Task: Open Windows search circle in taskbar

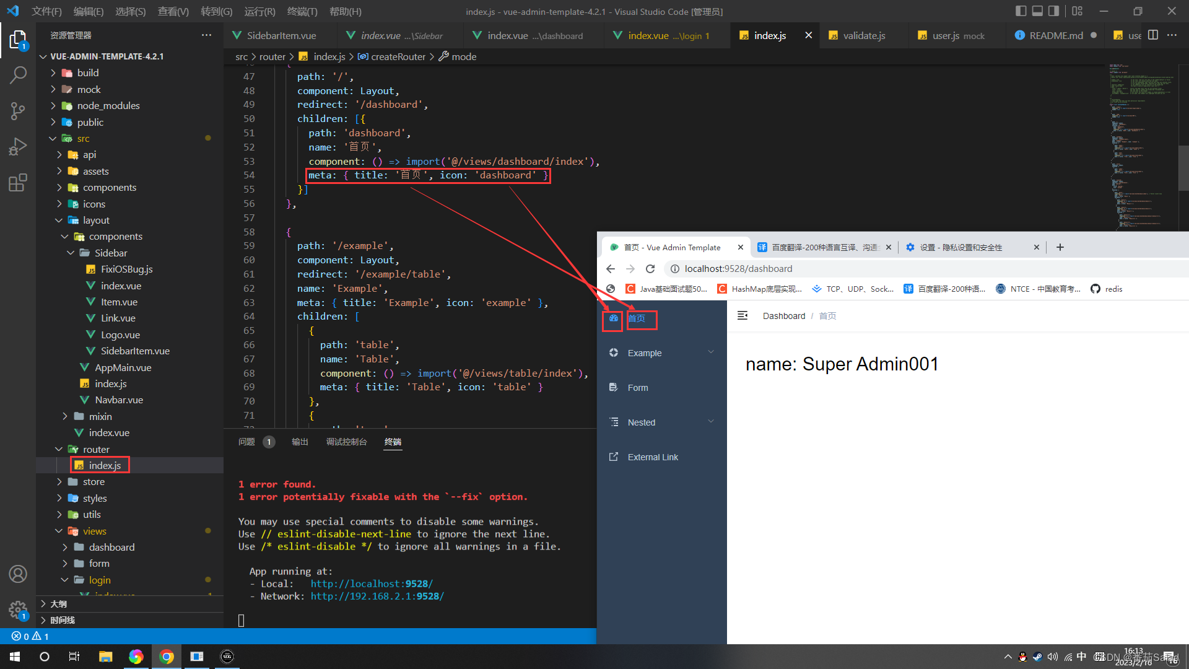Action: [45, 657]
